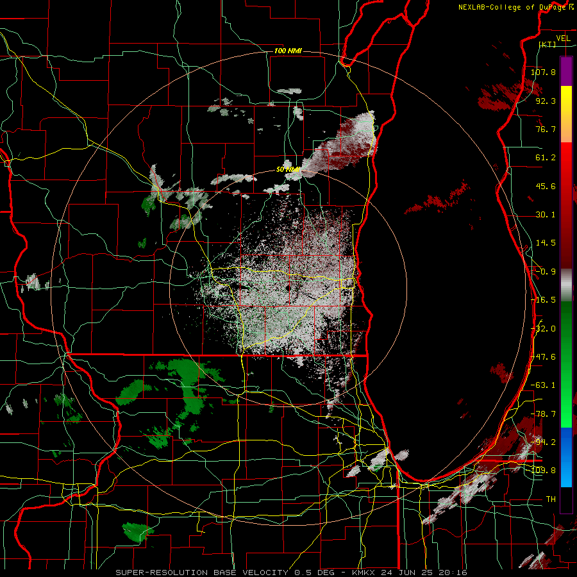Click the NEXLAB-College of DuPage credit text
Image resolution: width=577 pixels, height=577 pixels.
click(x=512, y=7)
